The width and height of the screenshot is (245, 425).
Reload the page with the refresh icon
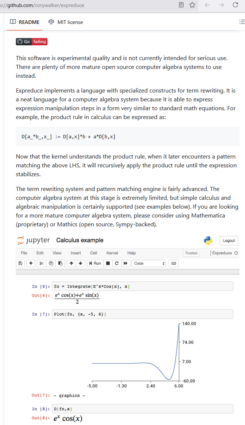pyautogui.click(x=235, y=5)
